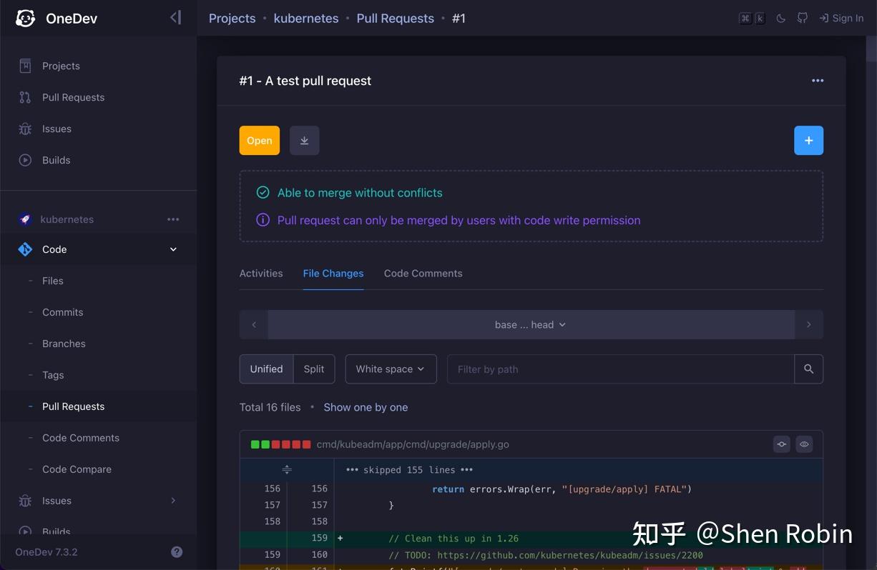Toggle dark mode using the moon icon

point(780,18)
